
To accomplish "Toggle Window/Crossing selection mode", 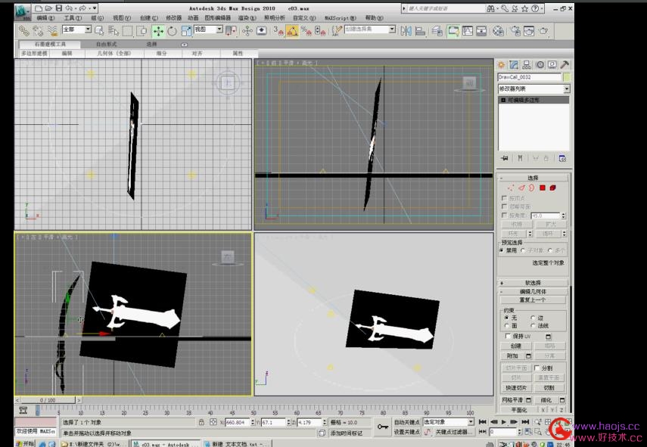I will pyautogui.click(x=142, y=31).
